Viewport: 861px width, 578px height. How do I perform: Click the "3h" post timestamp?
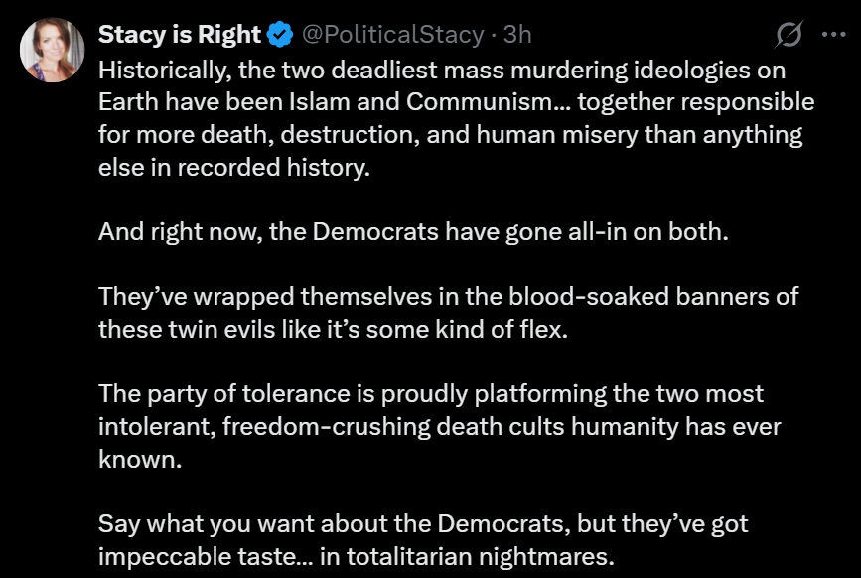pyautogui.click(x=517, y=35)
